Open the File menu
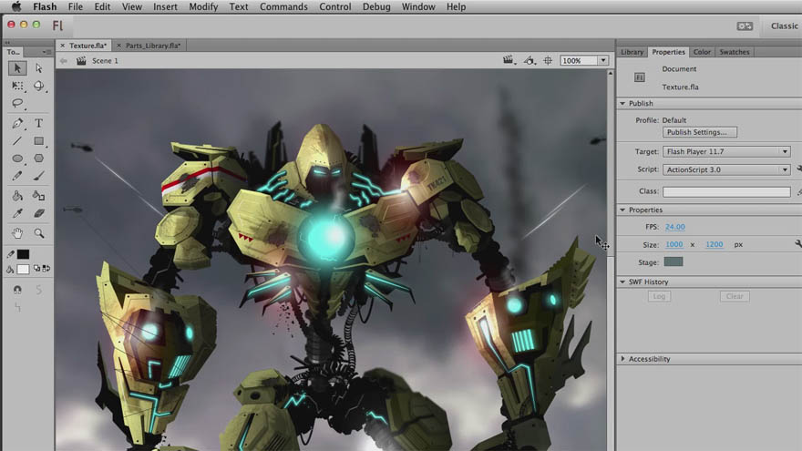The image size is (802, 451). click(x=75, y=6)
